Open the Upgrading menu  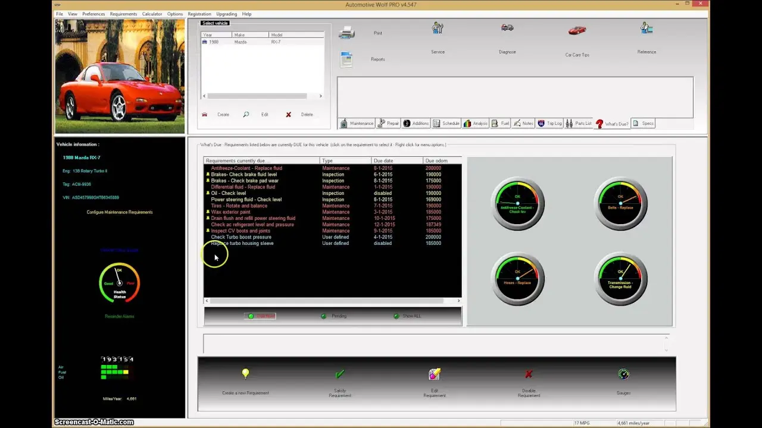point(226,14)
